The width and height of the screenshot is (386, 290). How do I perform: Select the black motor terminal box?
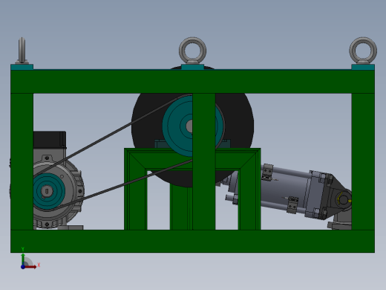50,140
